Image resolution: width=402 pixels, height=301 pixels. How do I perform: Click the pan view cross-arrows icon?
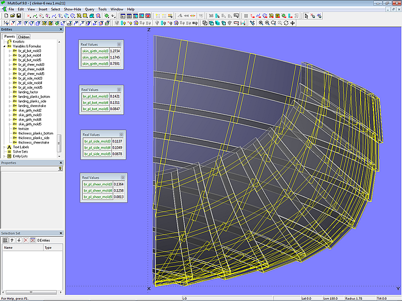click(293, 23)
